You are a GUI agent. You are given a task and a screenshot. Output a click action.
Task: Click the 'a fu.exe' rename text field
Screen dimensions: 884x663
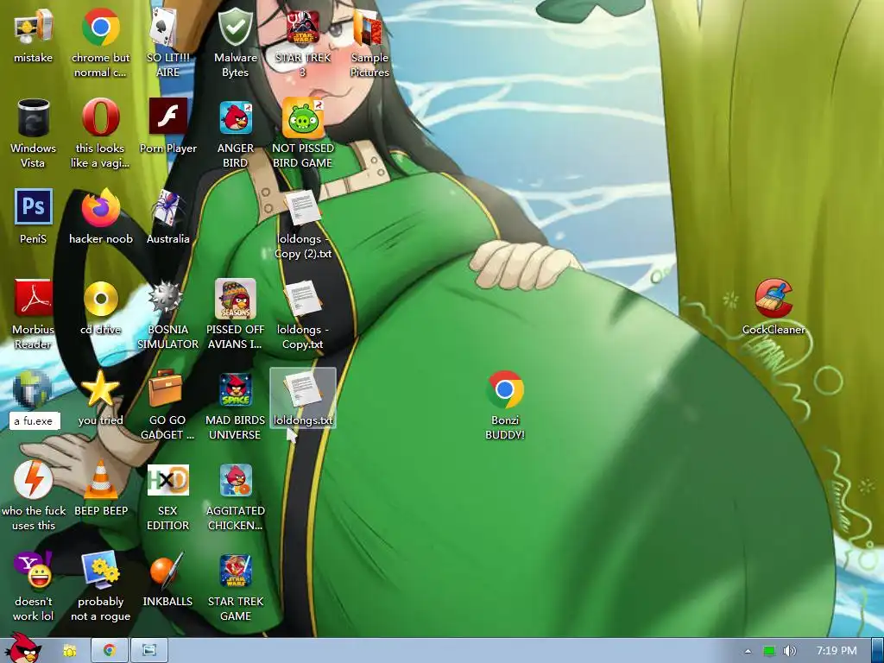pos(35,420)
